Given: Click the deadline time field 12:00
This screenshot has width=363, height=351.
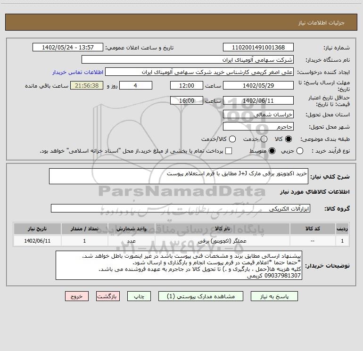Looking at the screenshot, I should point(187,85).
